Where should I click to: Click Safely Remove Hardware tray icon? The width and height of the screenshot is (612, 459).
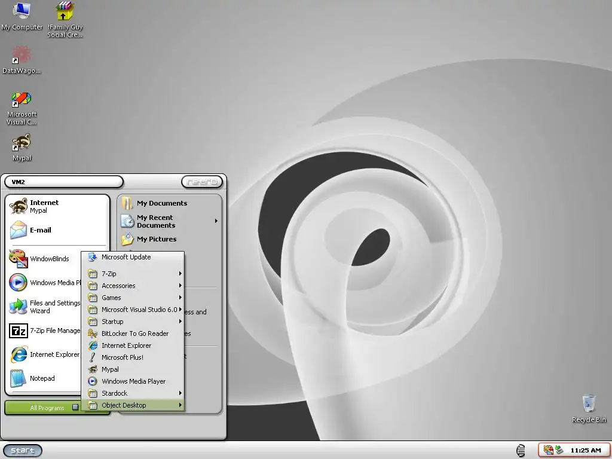559,450
